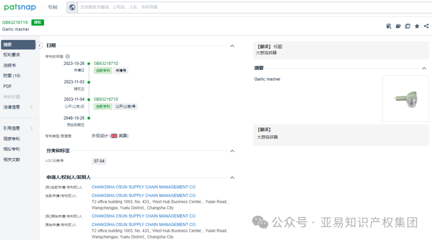The width and height of the screenshot is (432, 240).
Task: Click the LOC class tag 07-04
Action: pyautogui.click(x=99, y=161)
